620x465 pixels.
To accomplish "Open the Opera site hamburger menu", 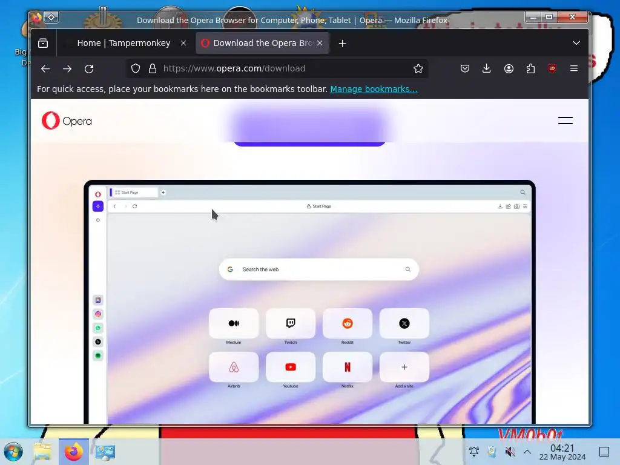I will 566,120.
